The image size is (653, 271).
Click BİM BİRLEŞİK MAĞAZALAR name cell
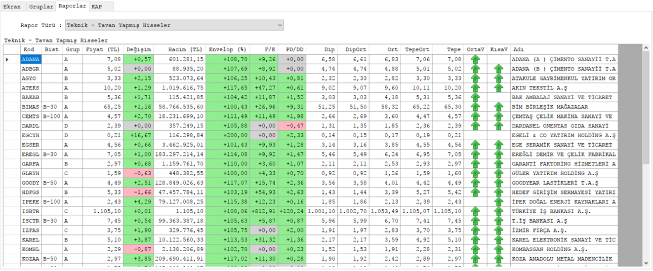[565, 107]
